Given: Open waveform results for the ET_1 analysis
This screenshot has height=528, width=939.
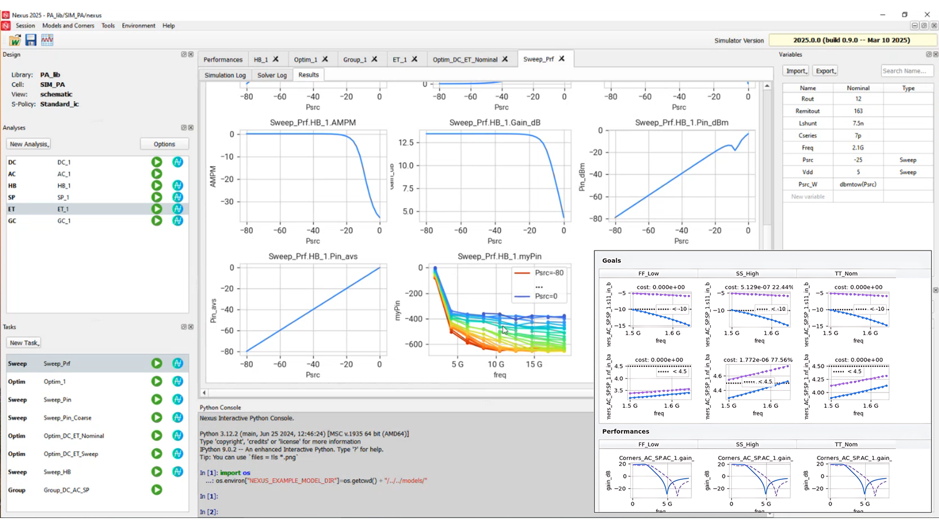Looking at the screenshot, I should point(177,209).
